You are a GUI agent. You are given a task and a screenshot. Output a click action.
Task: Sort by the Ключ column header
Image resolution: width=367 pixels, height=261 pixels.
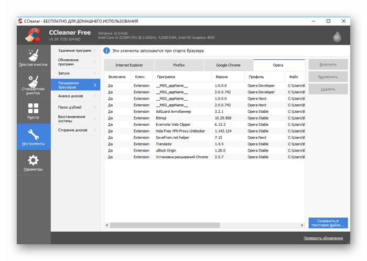[x=142, y=77]
